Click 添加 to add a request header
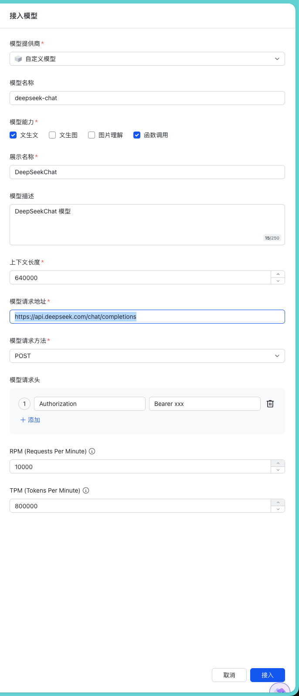 point(30,420)
